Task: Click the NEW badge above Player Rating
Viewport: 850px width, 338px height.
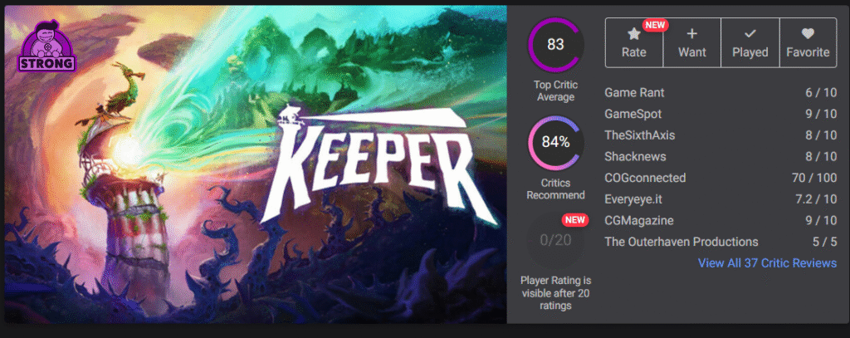Action: pos(575,220)
